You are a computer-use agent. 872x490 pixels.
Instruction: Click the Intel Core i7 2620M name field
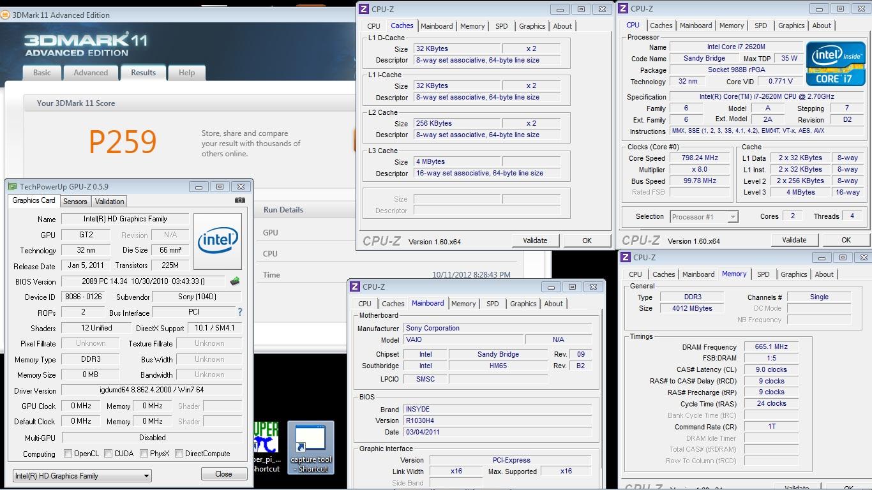pos(736,47)
